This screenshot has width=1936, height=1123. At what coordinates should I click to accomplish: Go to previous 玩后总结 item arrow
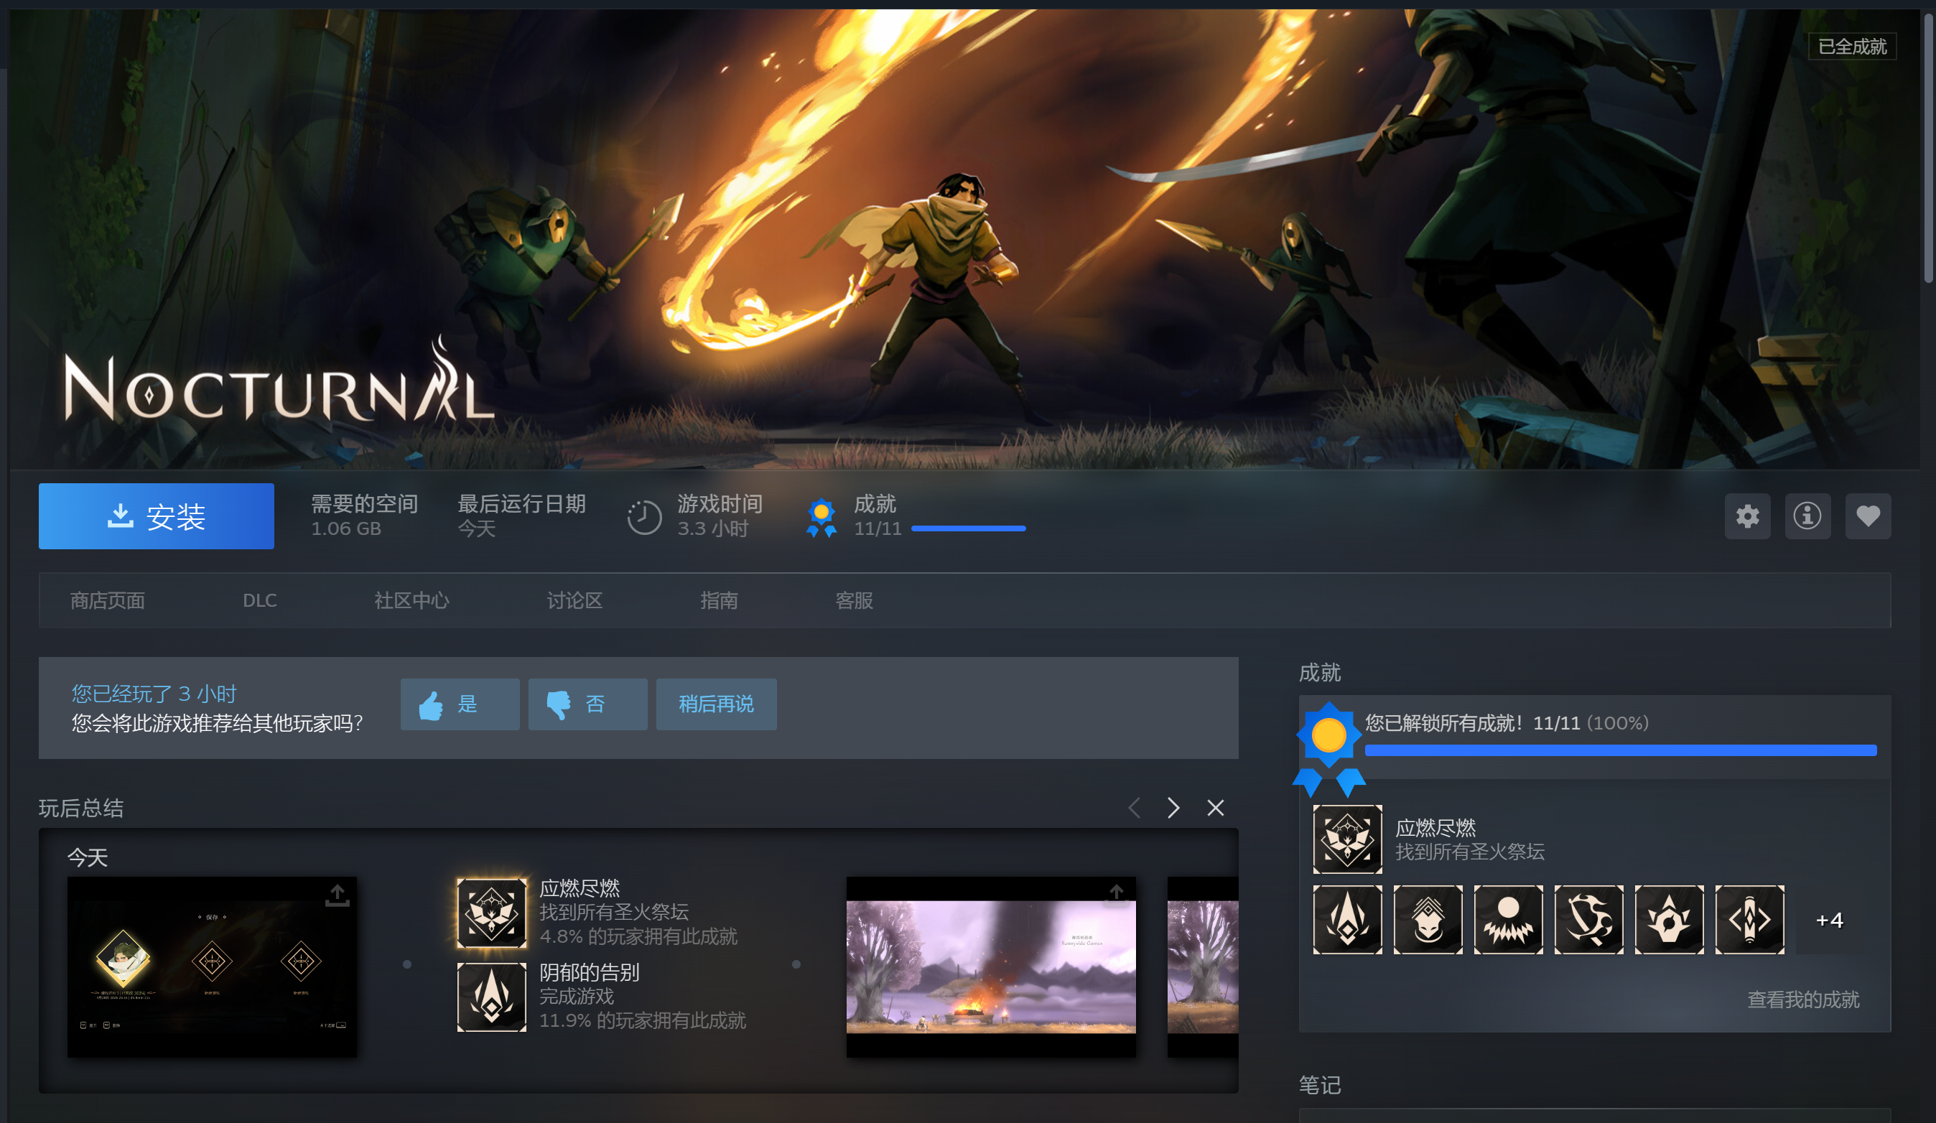tap(1134, 808)
